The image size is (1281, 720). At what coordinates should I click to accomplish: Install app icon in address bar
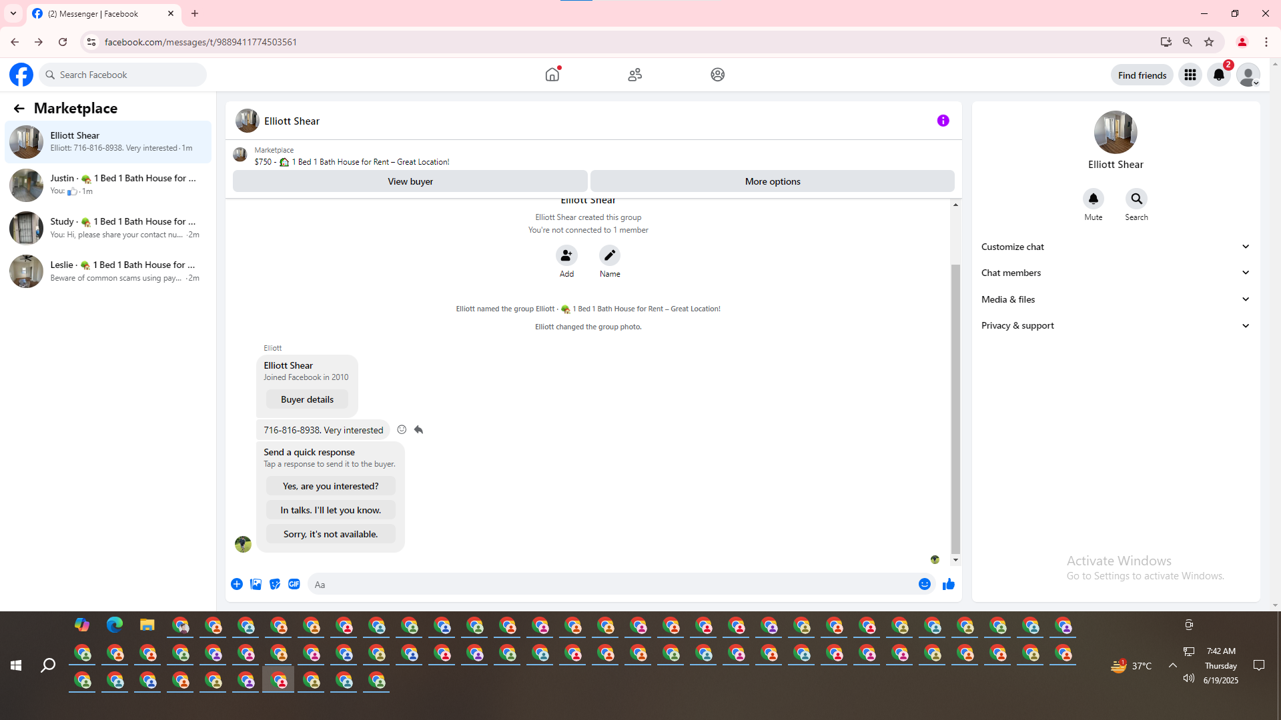1166,42
